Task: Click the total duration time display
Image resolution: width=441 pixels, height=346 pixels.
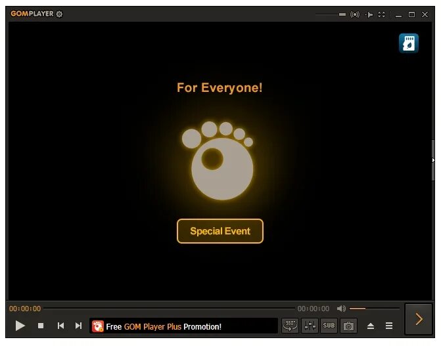Action: (313, 309)
